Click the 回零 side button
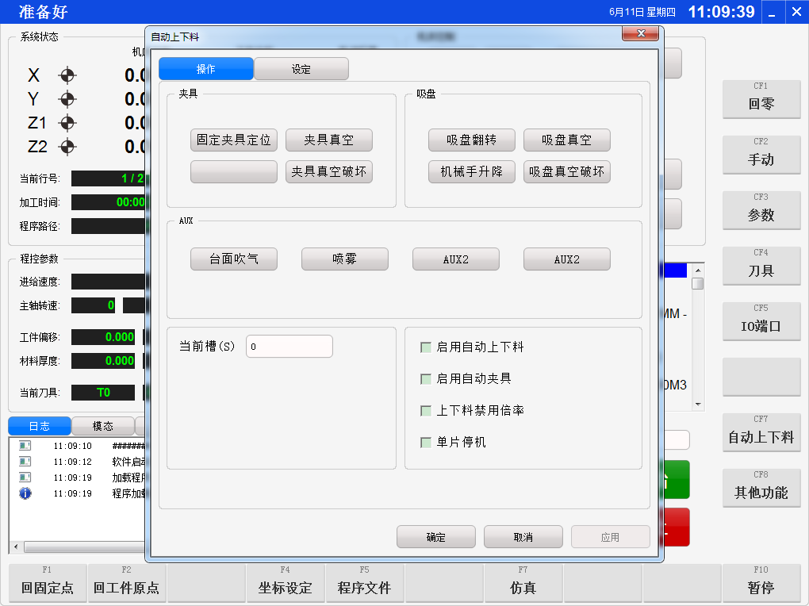Viewport: 809px width, 606px height. coord(761,99)
